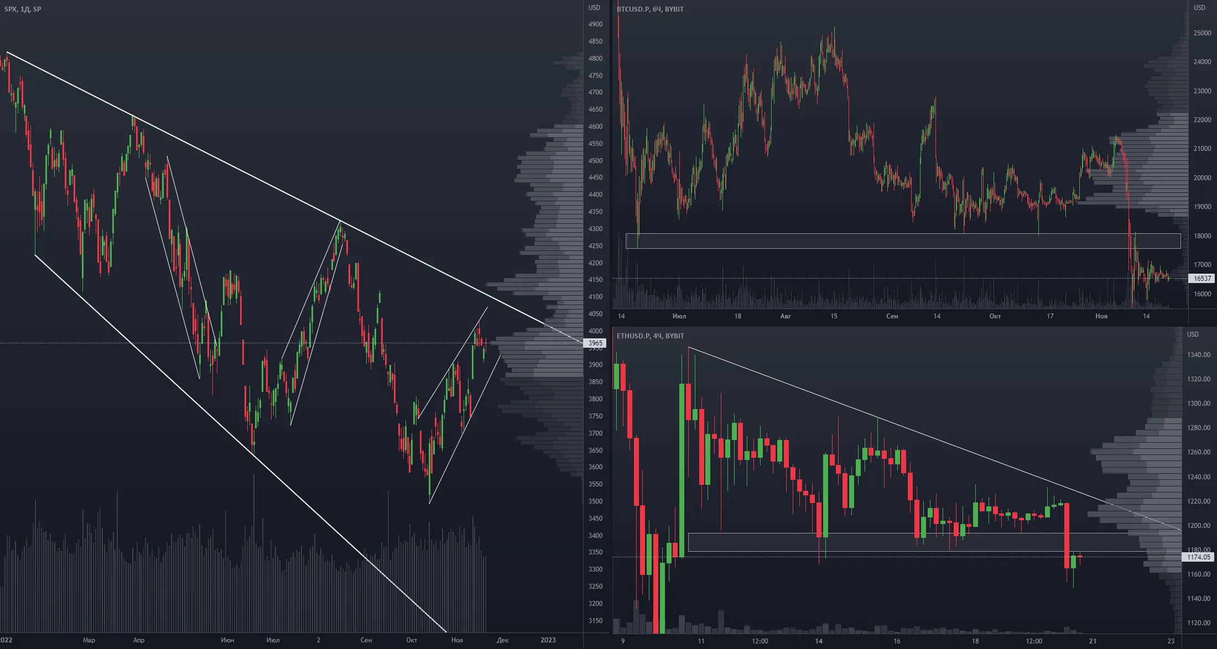Viewport: 1217px width, 649px height.
Task: Click the 4800 level on SPX price axis
Action: pyautogui.click(x=596, y=59)
